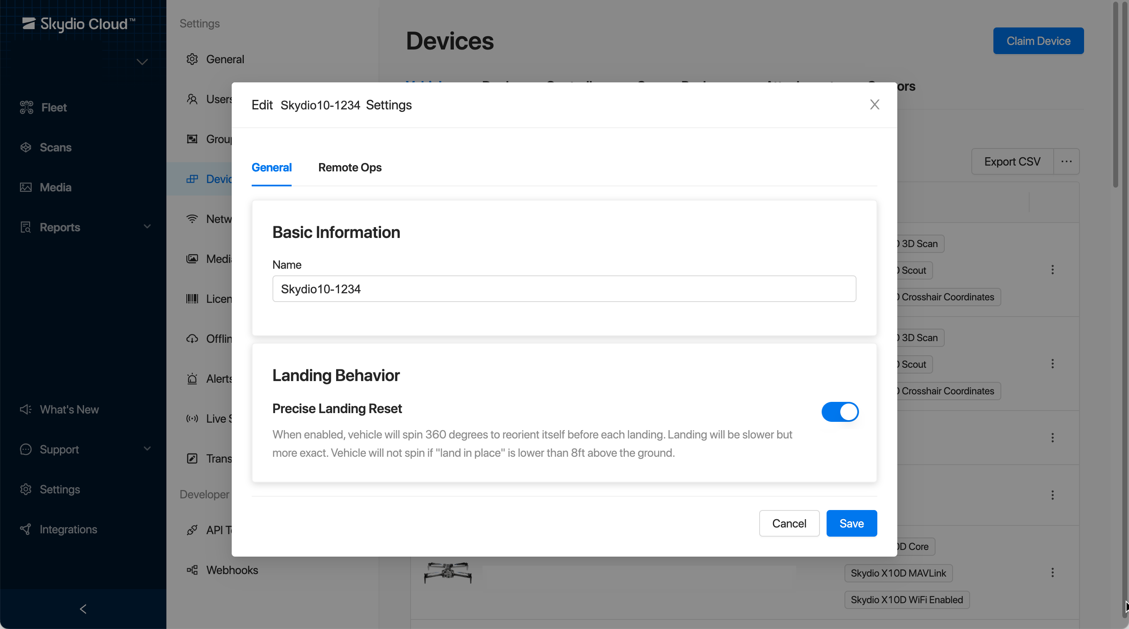Click the Landing Behavior heading
The width and height of the screenshot is (1129, 629).
point(336,375)
